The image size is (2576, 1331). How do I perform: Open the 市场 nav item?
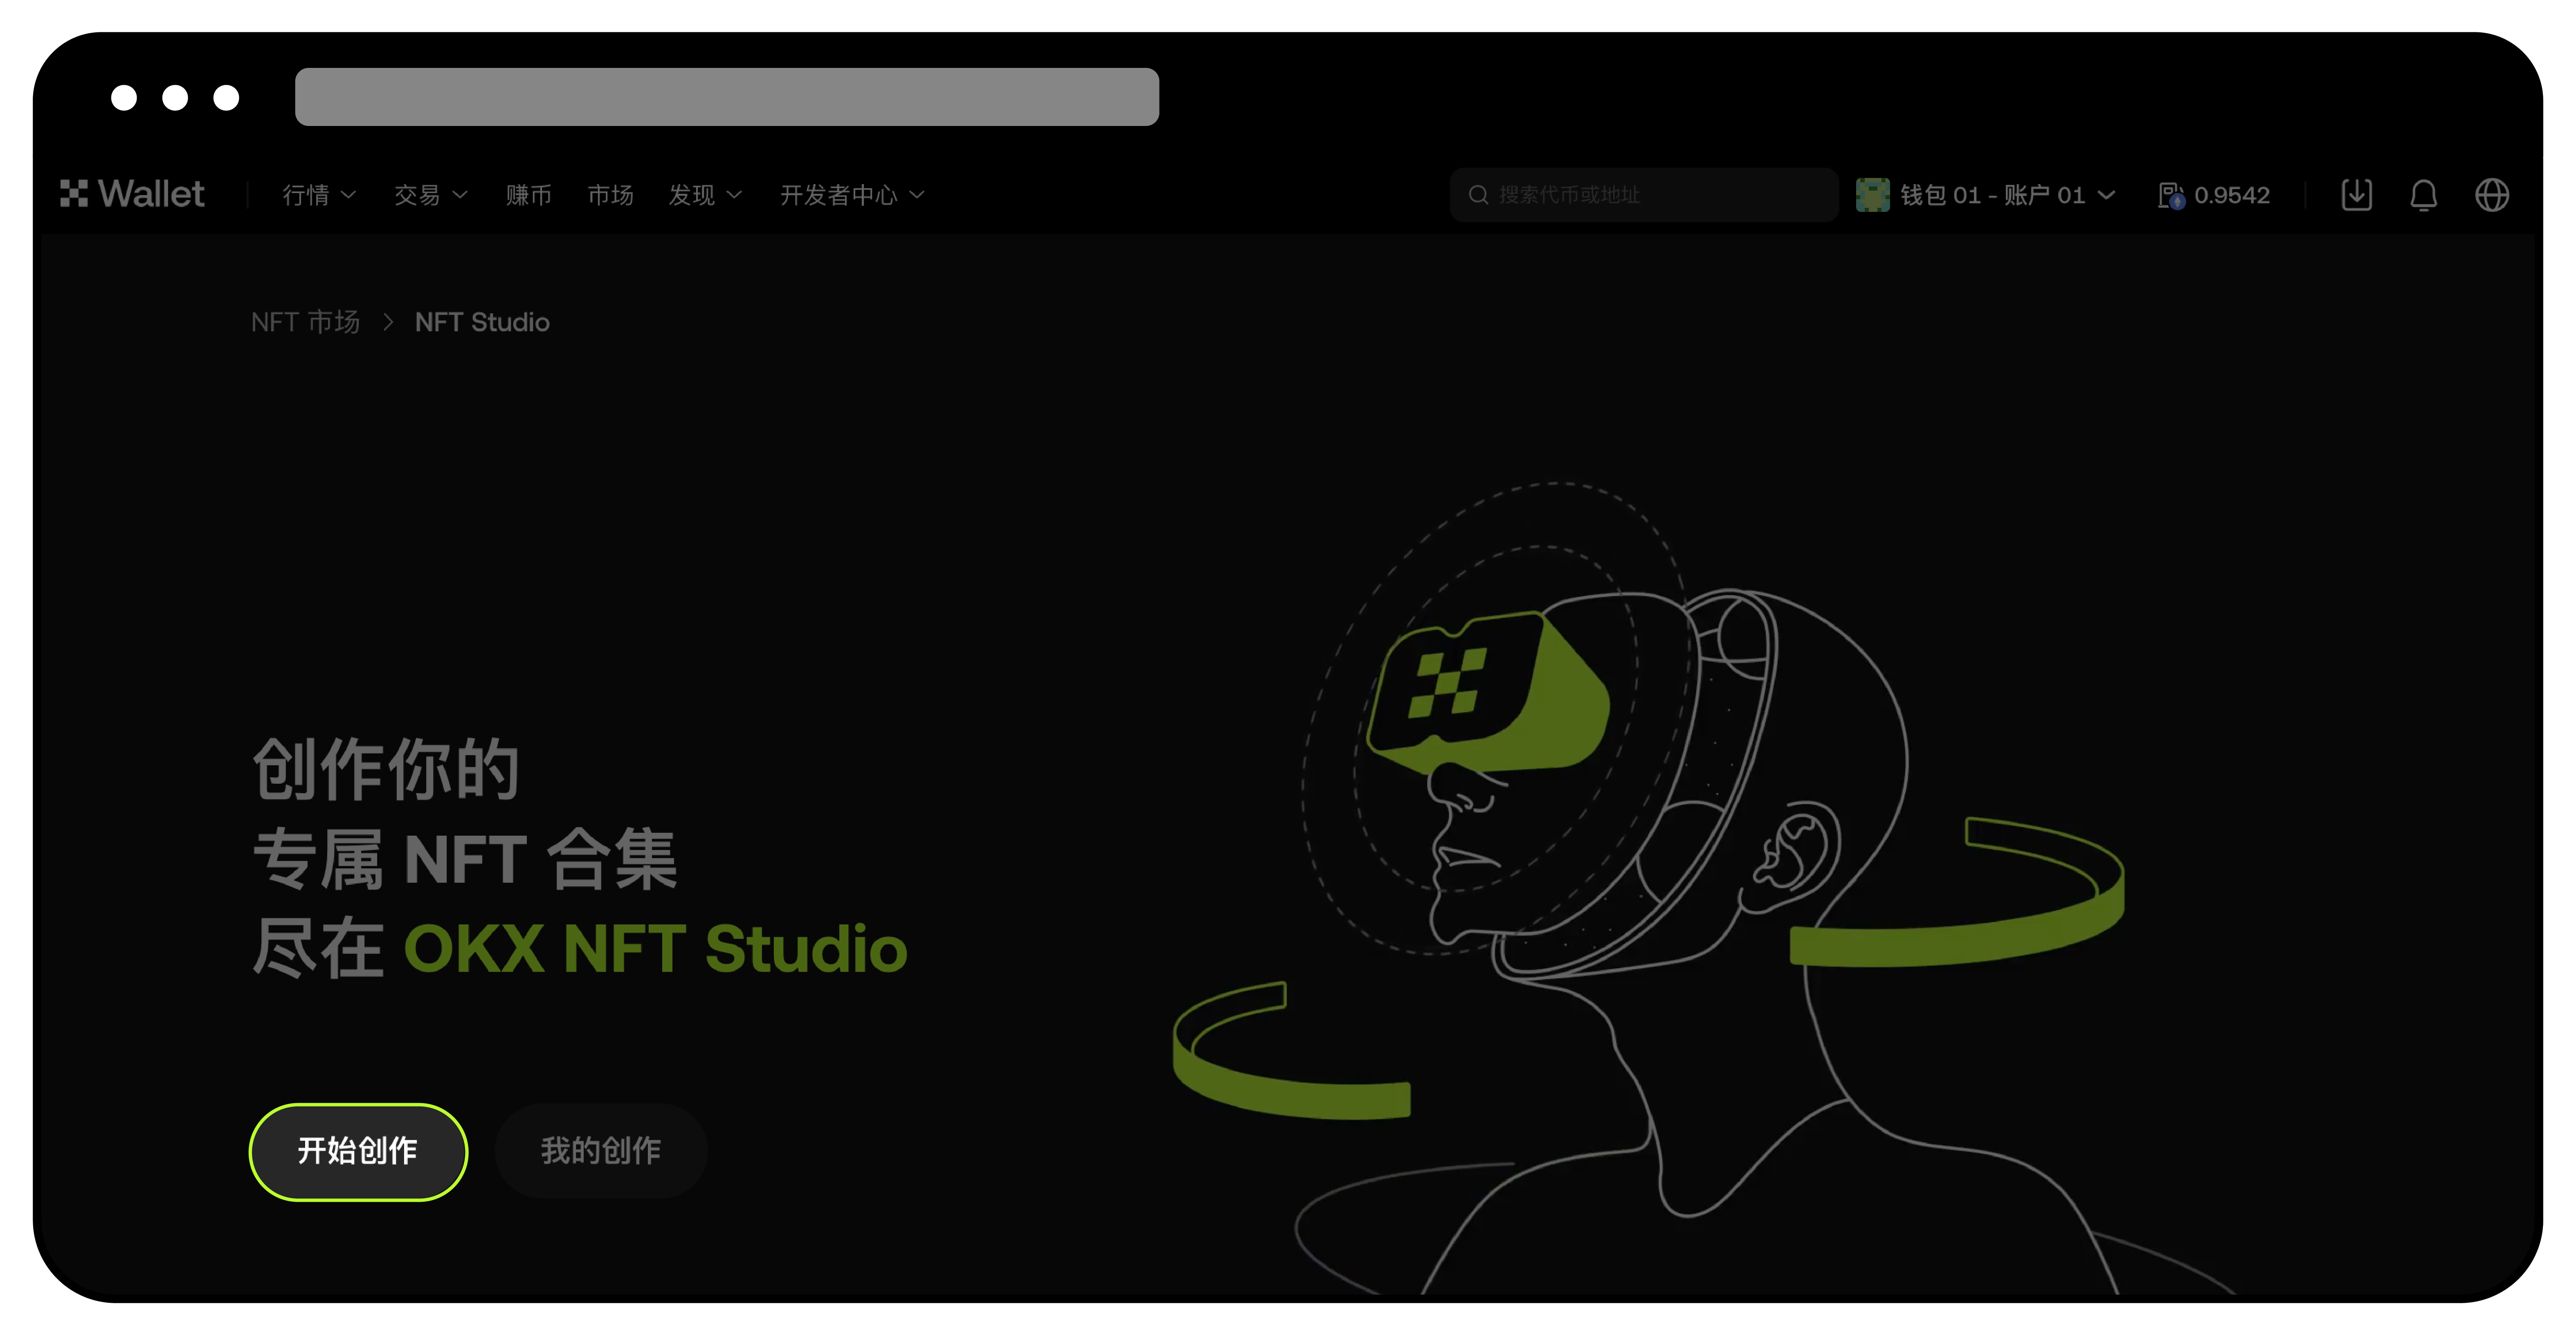pyautogui.click(x=610, y=195)
